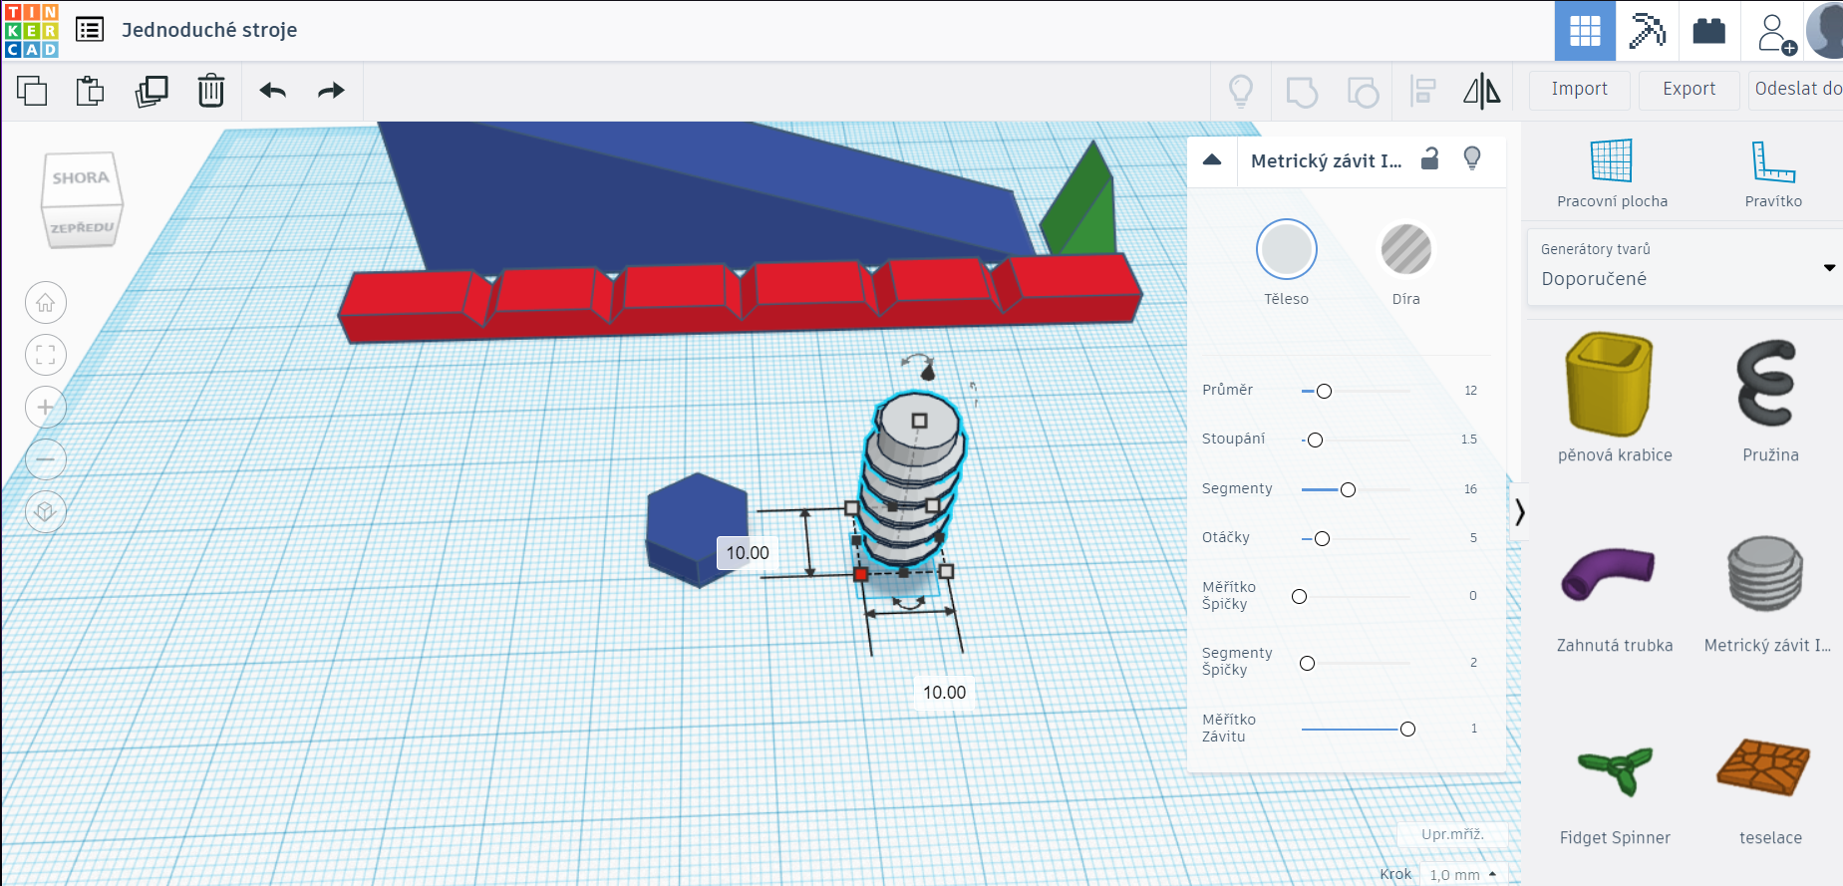The width and height of the screenshot is (1843, 886).
Task: Undo the last action
Action: point(272,91)
